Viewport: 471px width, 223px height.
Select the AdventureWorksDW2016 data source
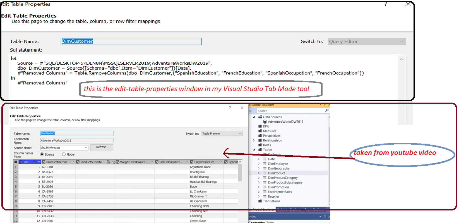point(285,122)
